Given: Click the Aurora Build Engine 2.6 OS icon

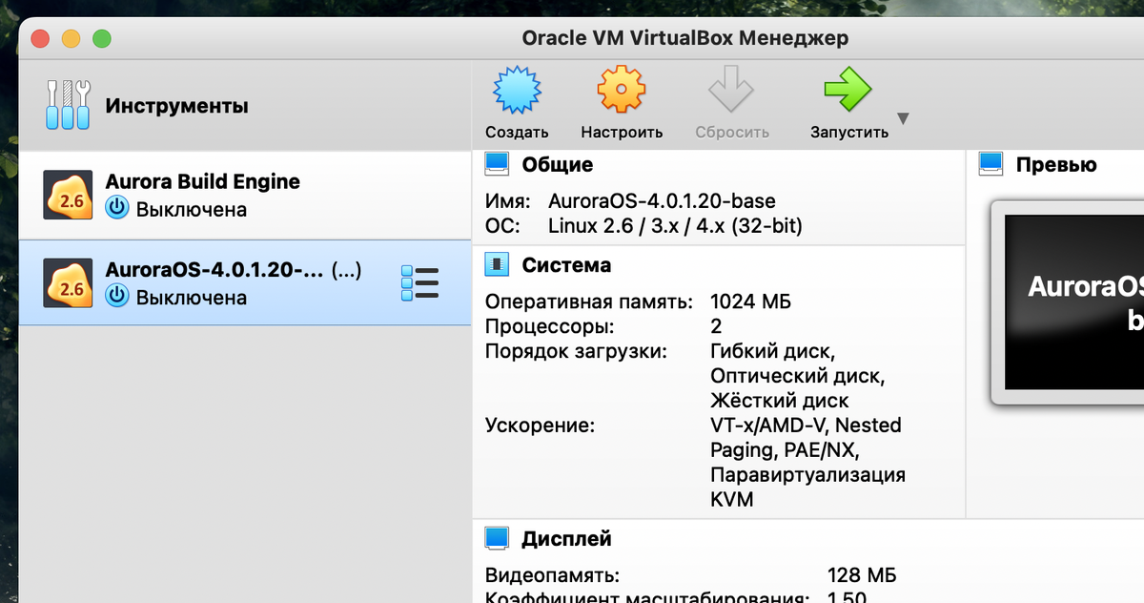Looking at the screenshot, I should click(69, 195).
